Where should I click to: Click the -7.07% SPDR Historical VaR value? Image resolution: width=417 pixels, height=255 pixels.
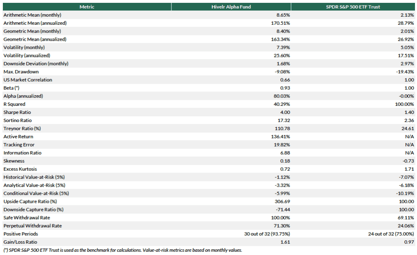406,177
